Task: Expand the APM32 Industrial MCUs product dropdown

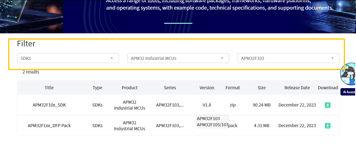Action: 178,58
